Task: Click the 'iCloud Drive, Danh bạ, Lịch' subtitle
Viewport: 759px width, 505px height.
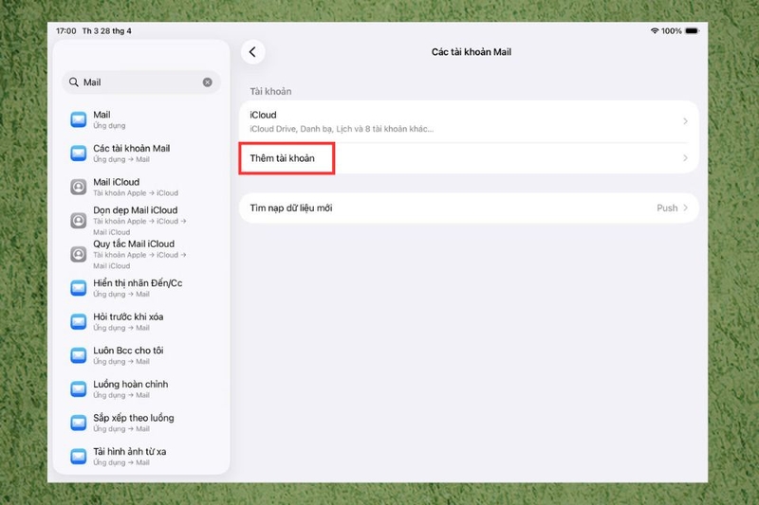Action: (342, 129)
